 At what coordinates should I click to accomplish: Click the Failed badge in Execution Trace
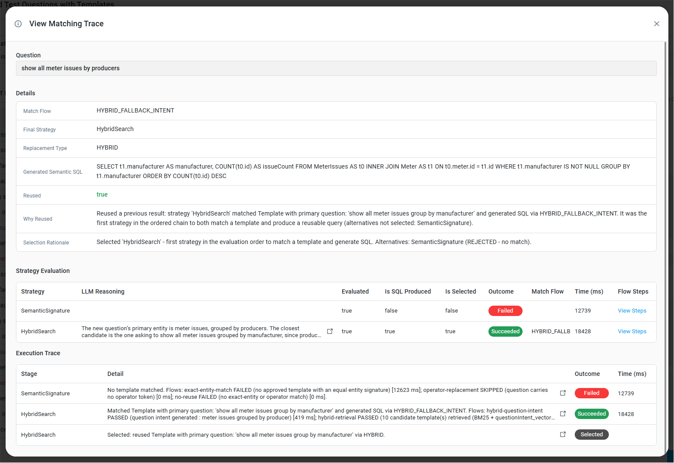pos(592,393)
